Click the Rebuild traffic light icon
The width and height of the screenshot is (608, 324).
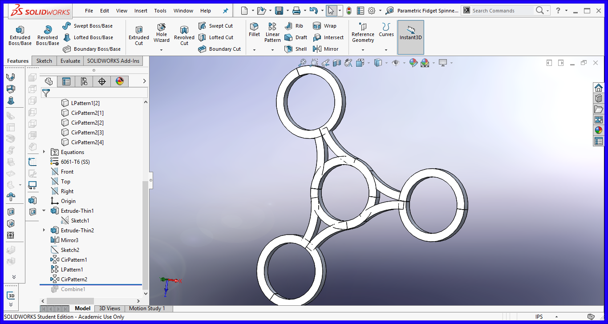coord(349,10)
